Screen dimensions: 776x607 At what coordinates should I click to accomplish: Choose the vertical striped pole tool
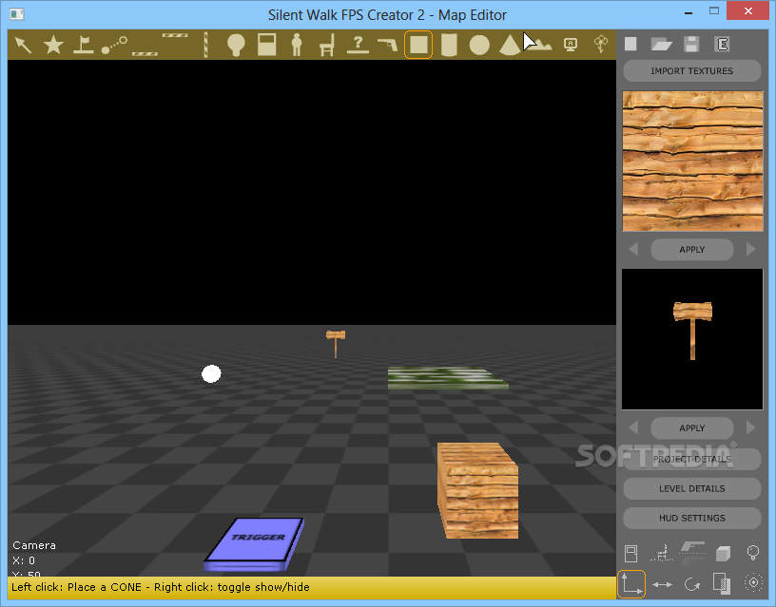[205, 45]
